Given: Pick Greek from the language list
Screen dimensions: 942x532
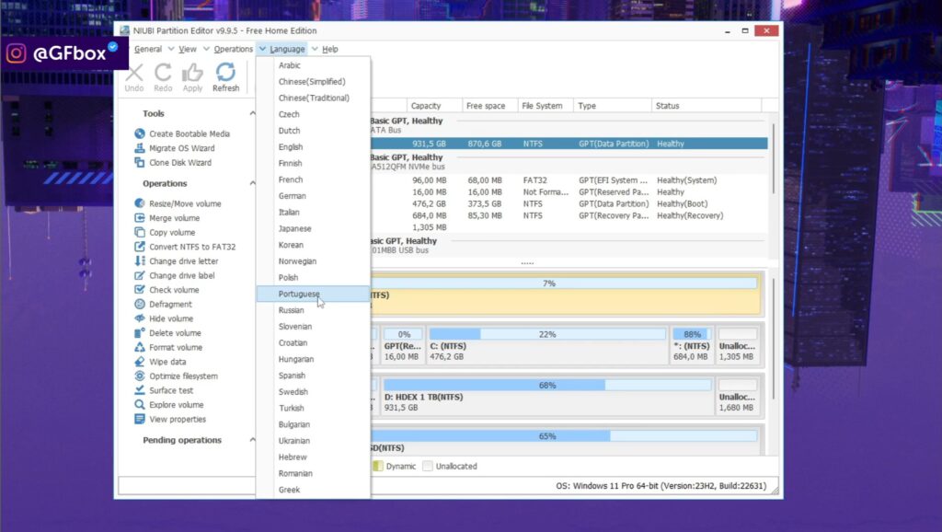Looking at the screenshot, I should (313, 490).
